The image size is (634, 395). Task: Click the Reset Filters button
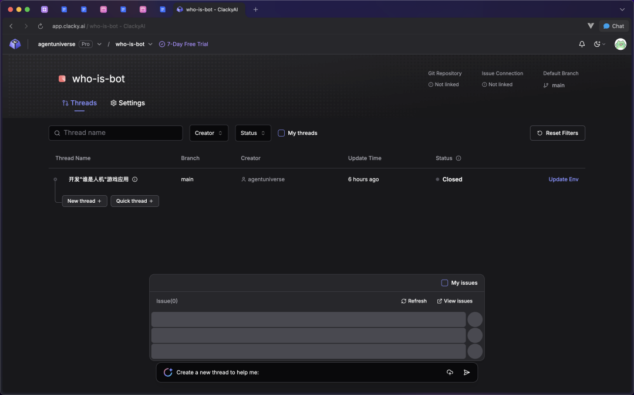[557, 133]
